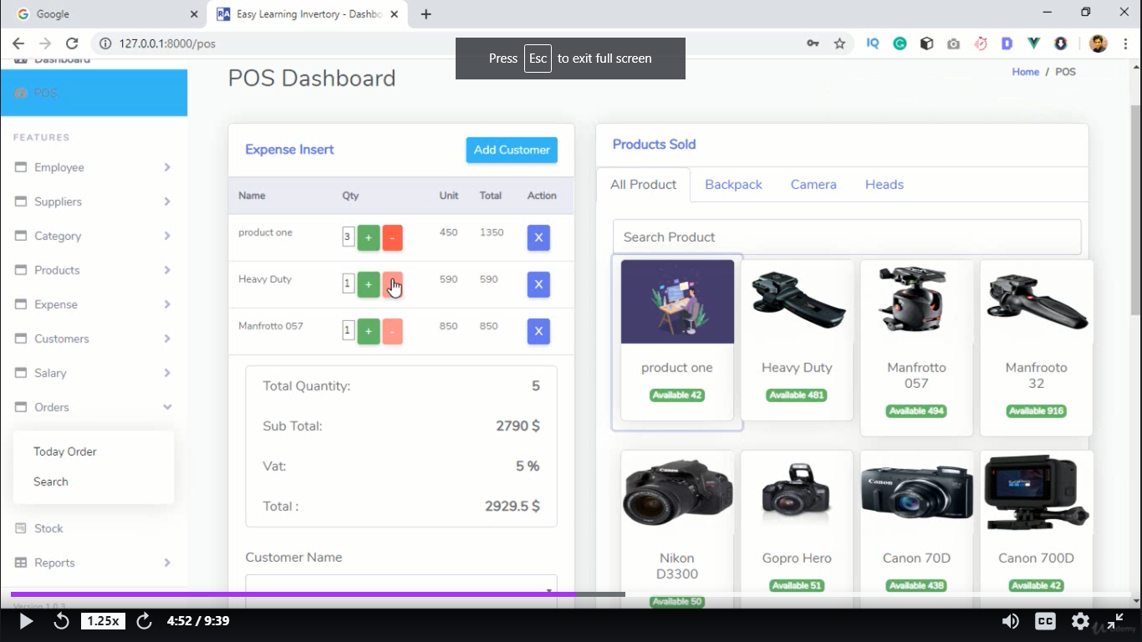The image size is (1142, 642).
Task: Decrease quantity of product one
Action: click(392, 237)
